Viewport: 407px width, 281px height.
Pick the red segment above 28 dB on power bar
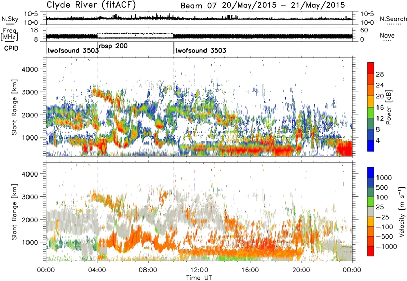point(371,68)
